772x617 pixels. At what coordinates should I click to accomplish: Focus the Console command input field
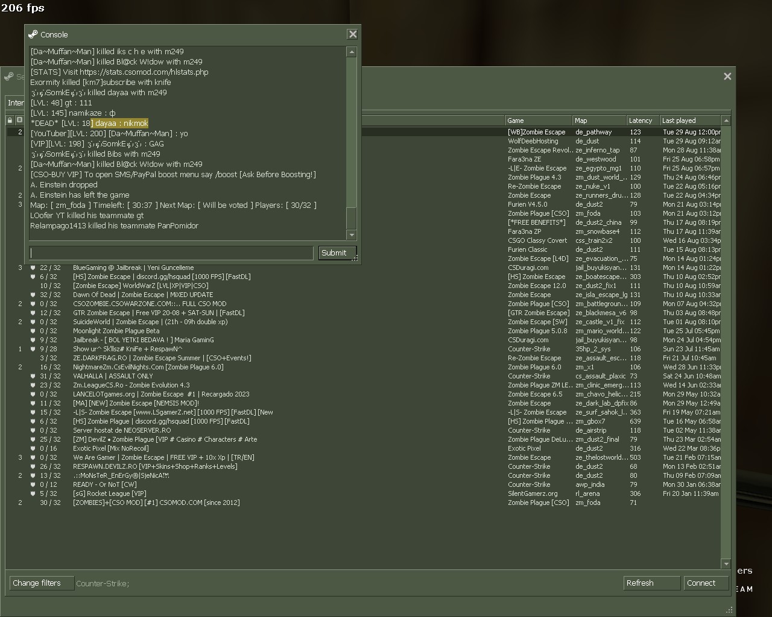coord(171,253)
